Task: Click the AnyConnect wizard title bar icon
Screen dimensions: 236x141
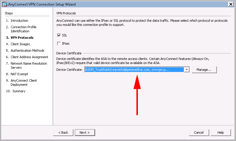Action: click(4, 4)
